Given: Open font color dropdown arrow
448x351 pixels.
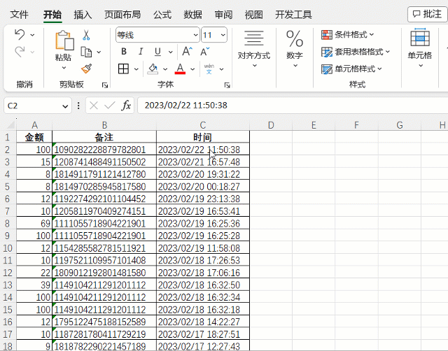Looking at the screenshot, I should (x=192, y=69).
